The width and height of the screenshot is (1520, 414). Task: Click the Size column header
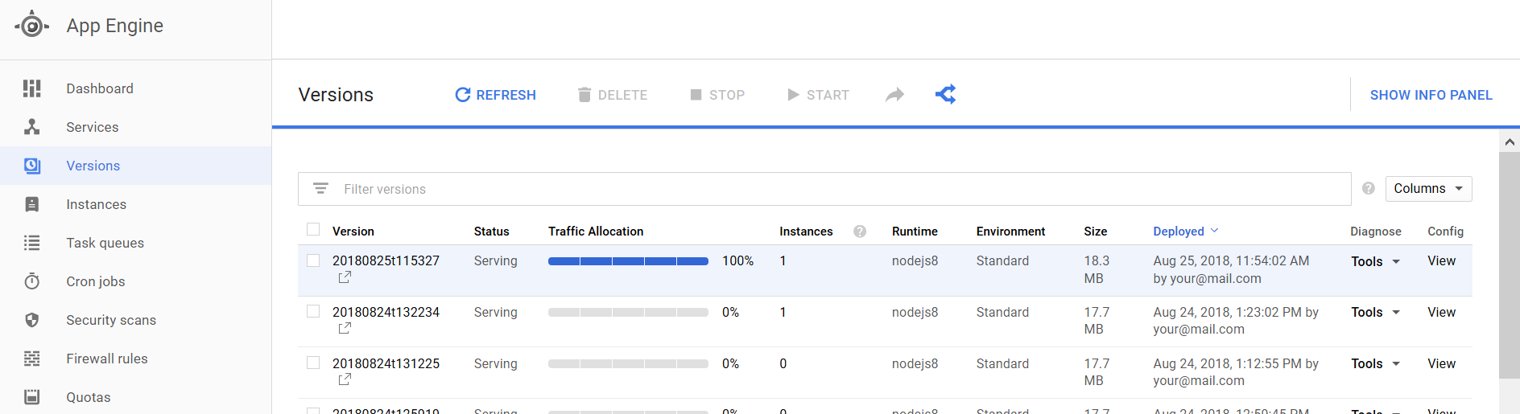tap(1095, 232)
